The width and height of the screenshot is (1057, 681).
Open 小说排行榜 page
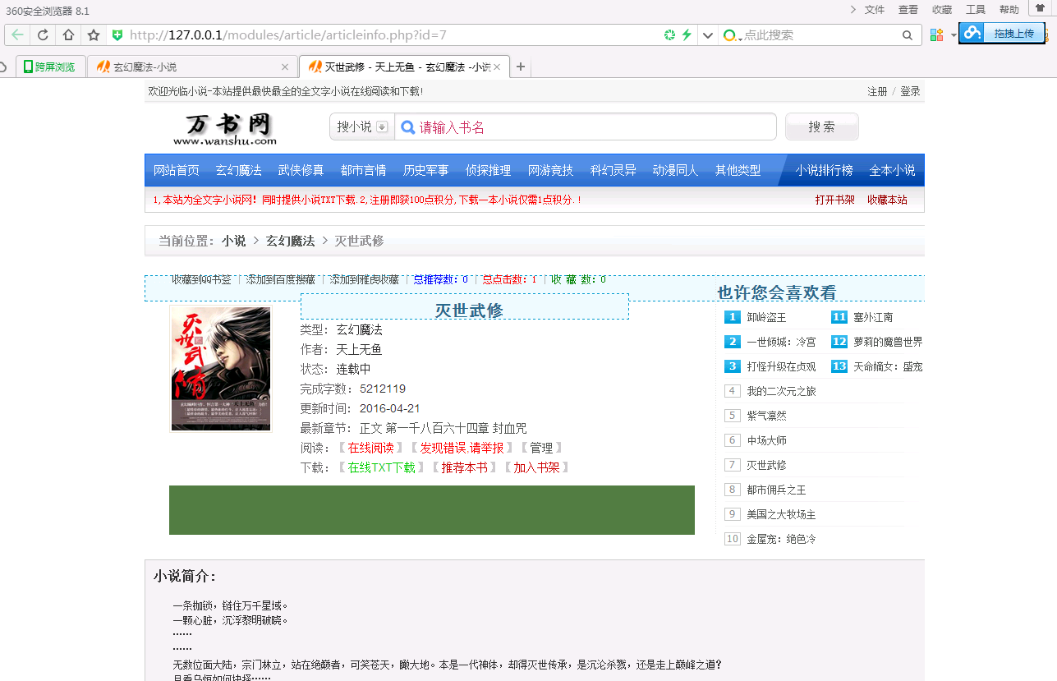point(824,170)
